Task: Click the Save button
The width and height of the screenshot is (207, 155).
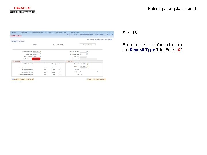Action: coord(15,79)
